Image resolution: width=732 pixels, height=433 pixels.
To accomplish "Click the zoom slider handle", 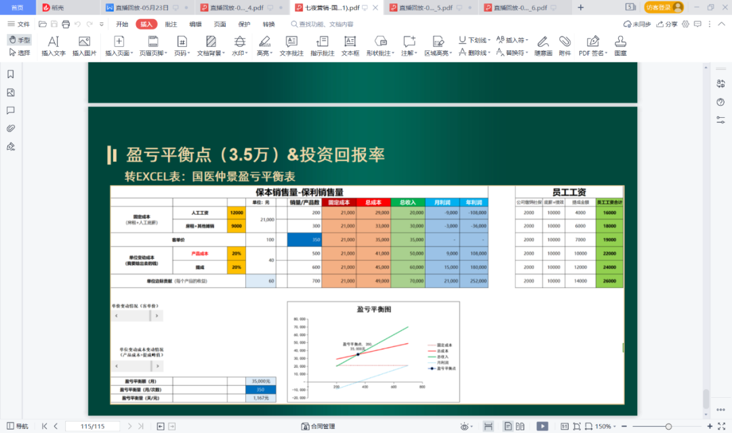I will [x=668, y=426].
